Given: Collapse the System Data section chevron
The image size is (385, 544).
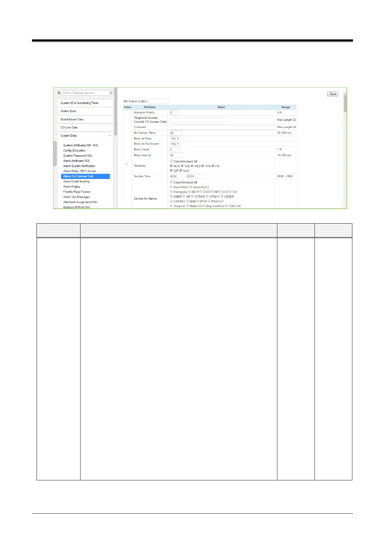Looking at the screenshot, I should pos(110,136).
